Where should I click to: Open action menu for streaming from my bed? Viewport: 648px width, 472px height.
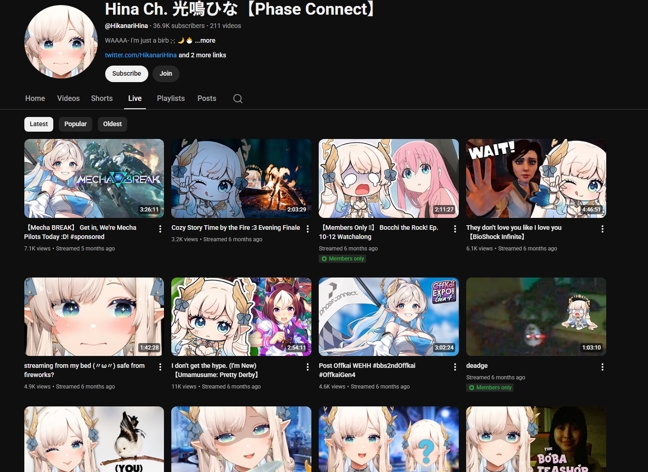160,367
